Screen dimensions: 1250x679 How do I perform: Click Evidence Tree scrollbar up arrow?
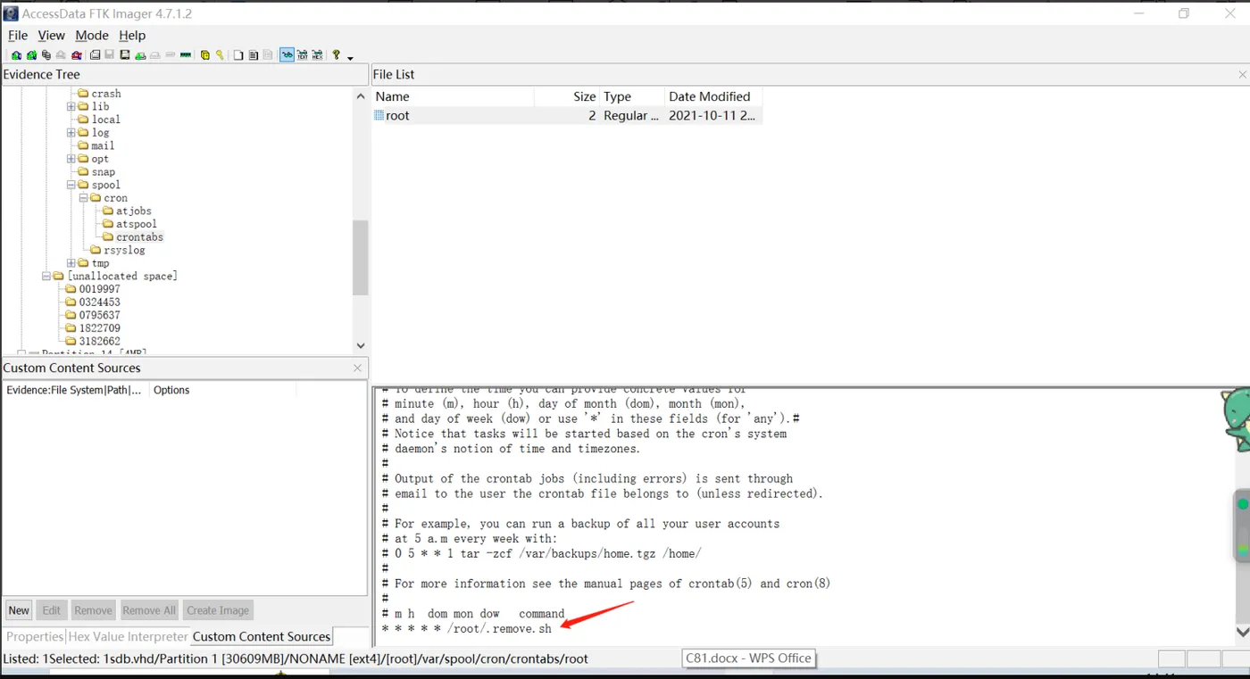point(361,96)
